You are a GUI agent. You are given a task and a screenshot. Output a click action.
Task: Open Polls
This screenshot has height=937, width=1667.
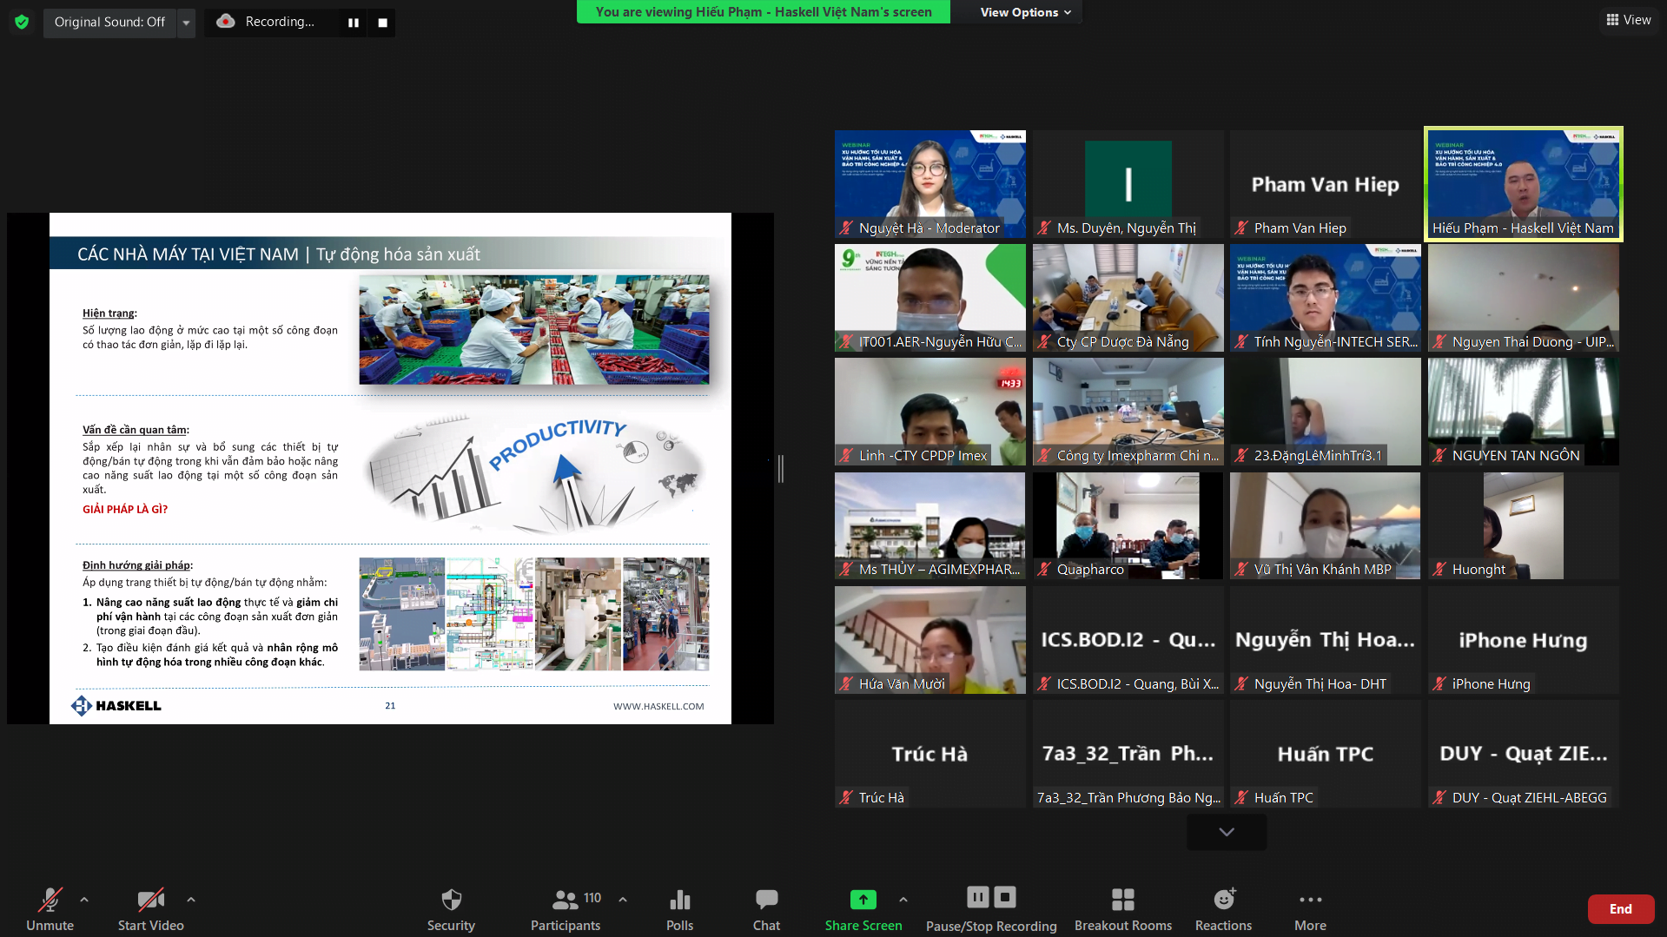[x=680, y=908]
